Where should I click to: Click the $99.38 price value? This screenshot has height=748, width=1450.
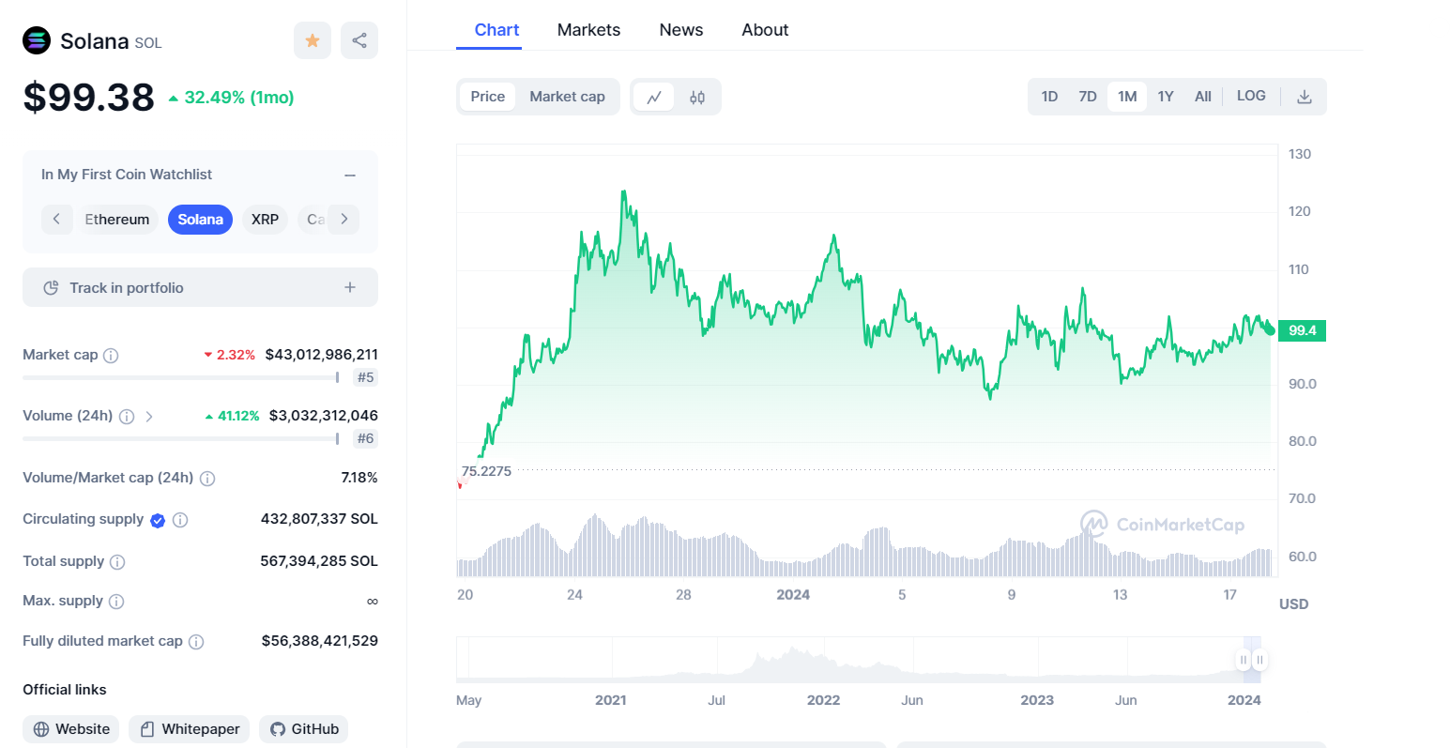(89, 98)
